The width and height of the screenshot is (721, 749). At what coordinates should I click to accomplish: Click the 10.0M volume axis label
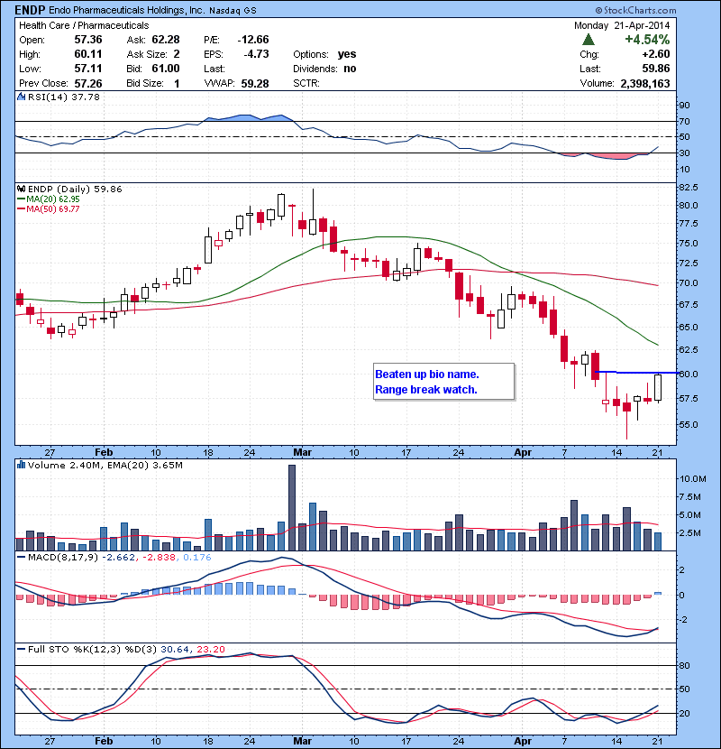tap(692, 478)
